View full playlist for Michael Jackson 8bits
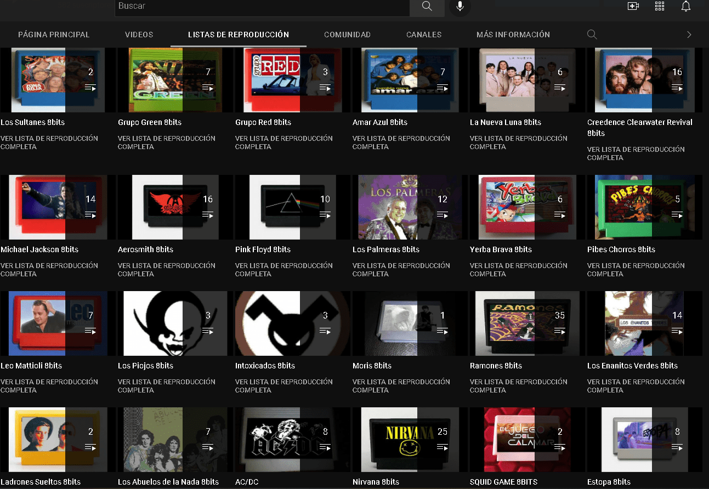The height and width of the screenshot is (489, 709). 49,270
